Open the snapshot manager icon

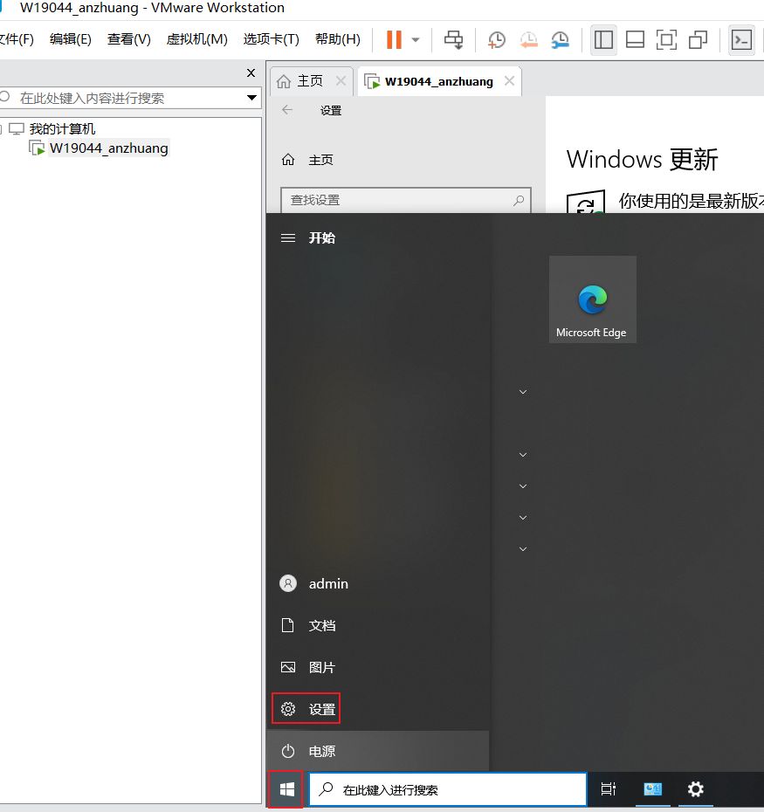pos(560,39)
